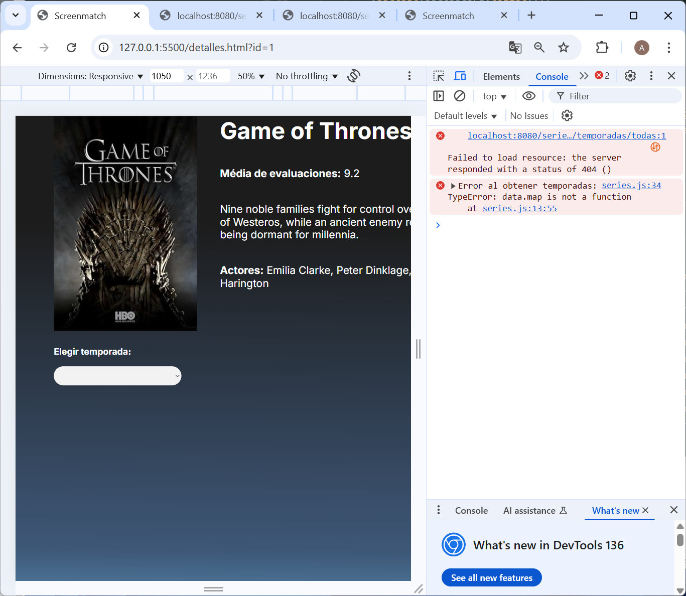The width and height of the screenshot is (686, 596).
Task: Click the orange network request icon
Action: [x=655, y=147]
